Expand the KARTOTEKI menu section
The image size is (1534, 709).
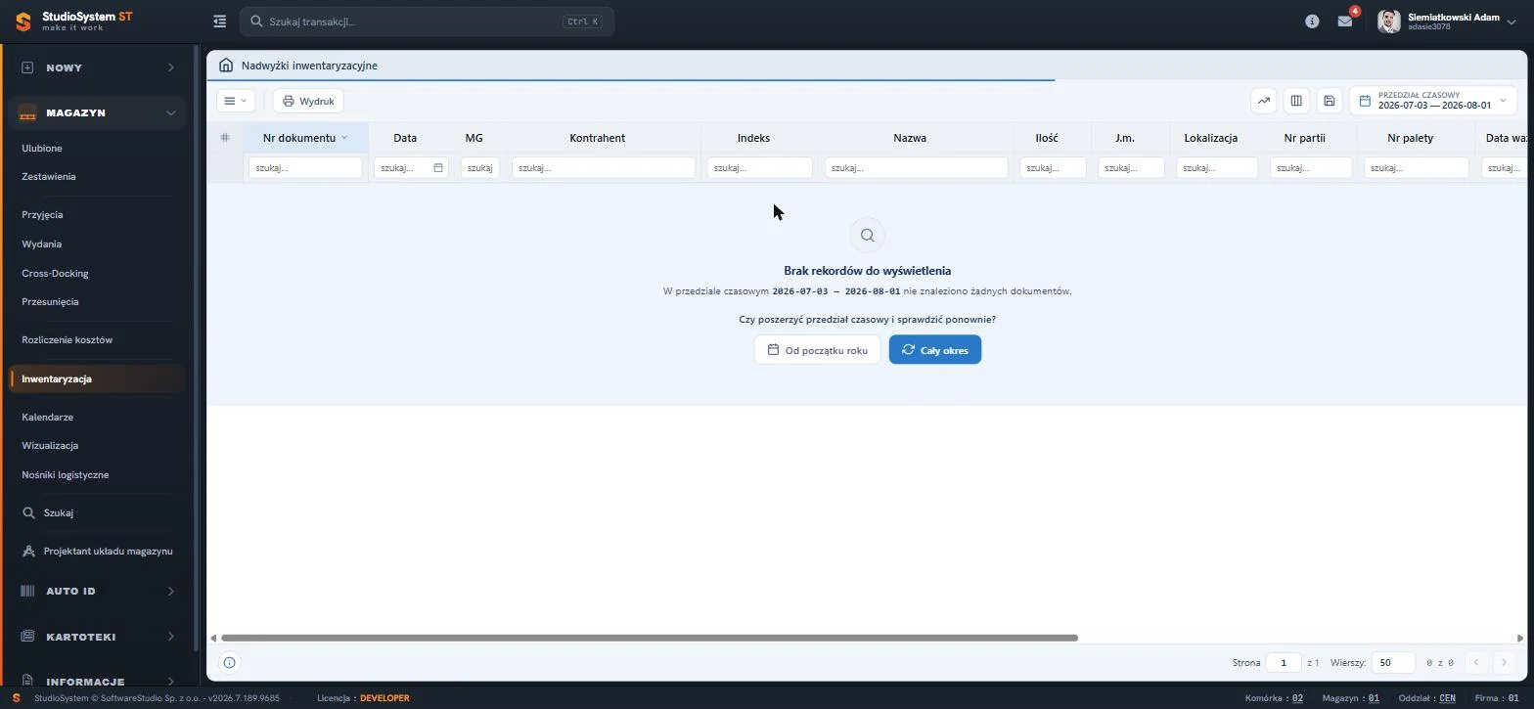[97, 637]
